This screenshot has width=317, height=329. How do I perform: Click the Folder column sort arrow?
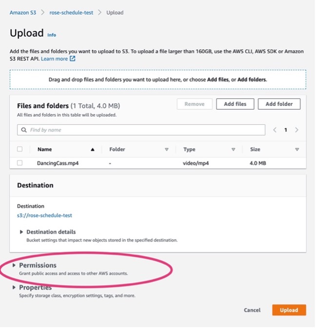point(166,150)
